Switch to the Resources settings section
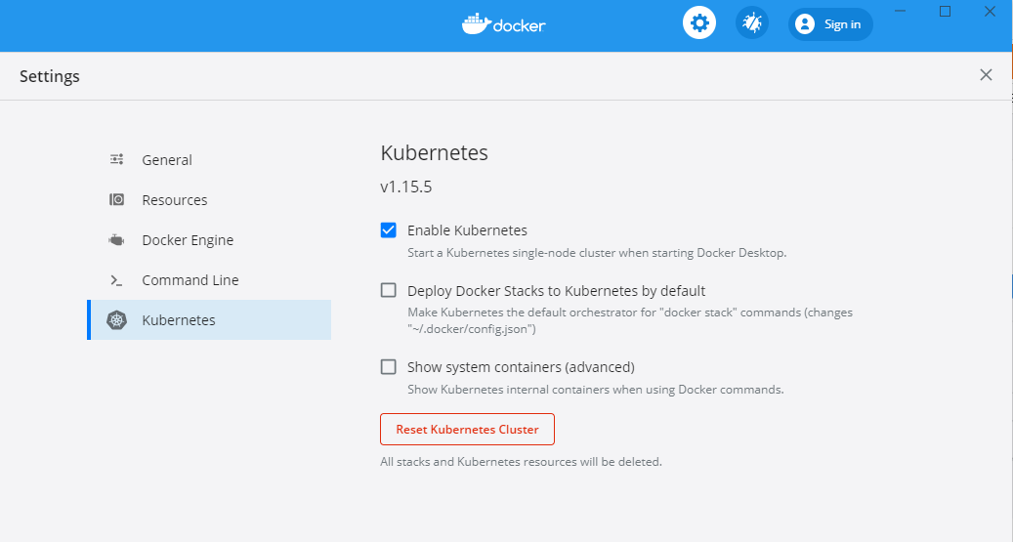 pyautogui.click(x=175, y=200)
